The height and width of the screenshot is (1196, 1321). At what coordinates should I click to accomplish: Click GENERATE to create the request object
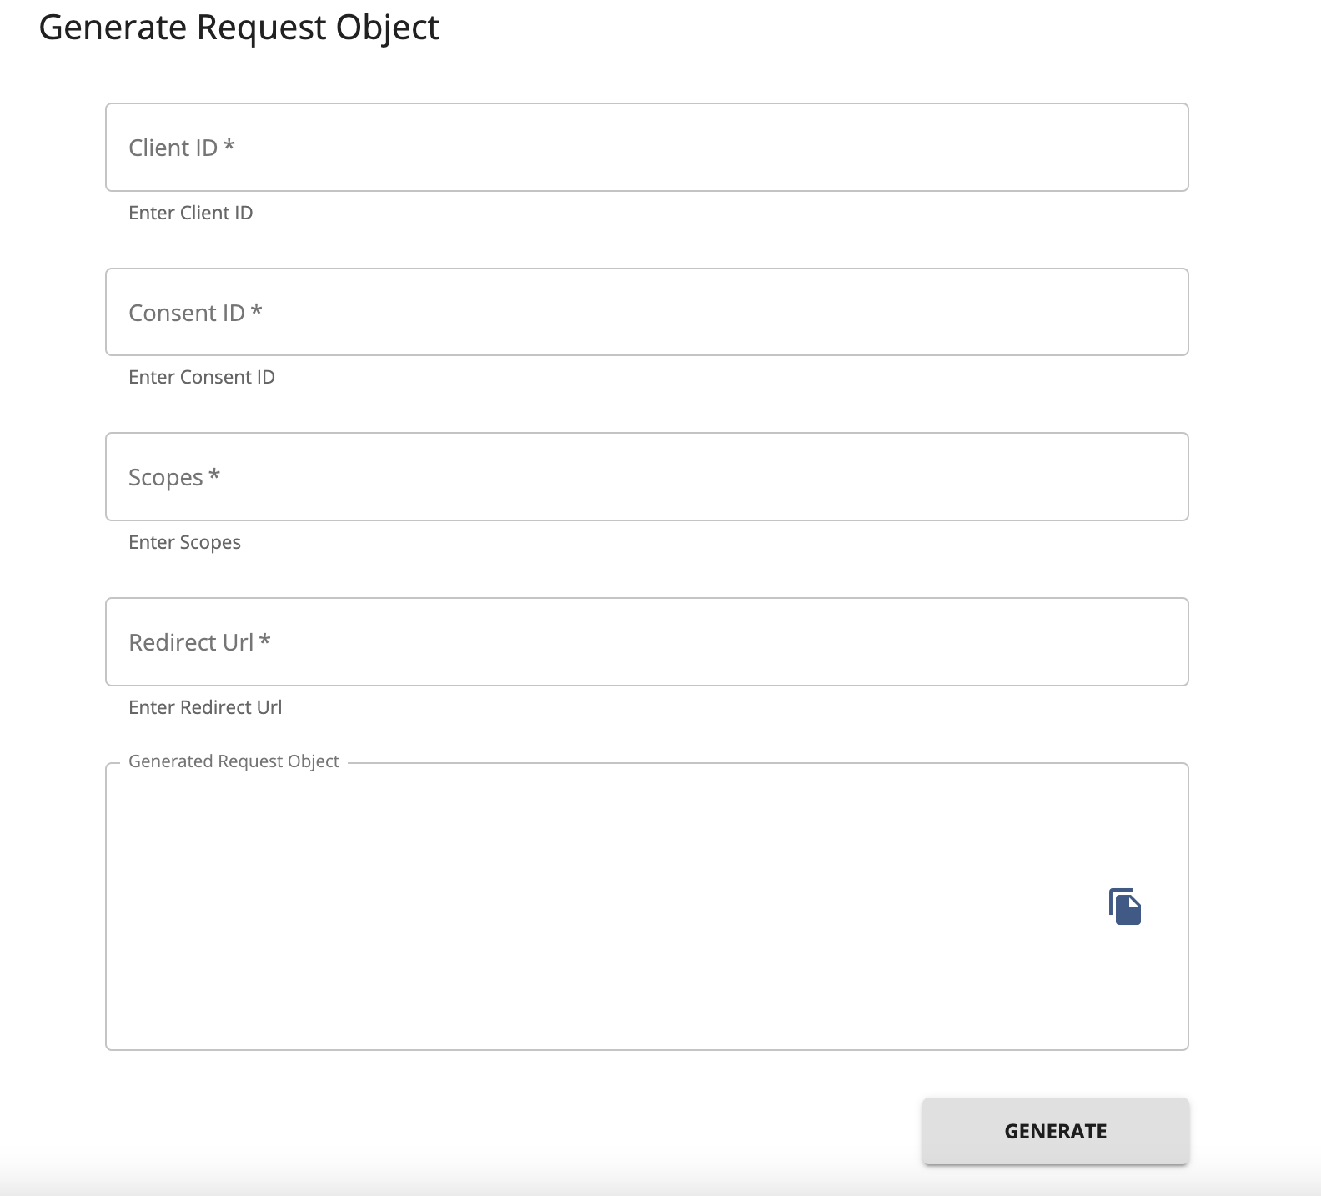[x=1054, y=1130]
